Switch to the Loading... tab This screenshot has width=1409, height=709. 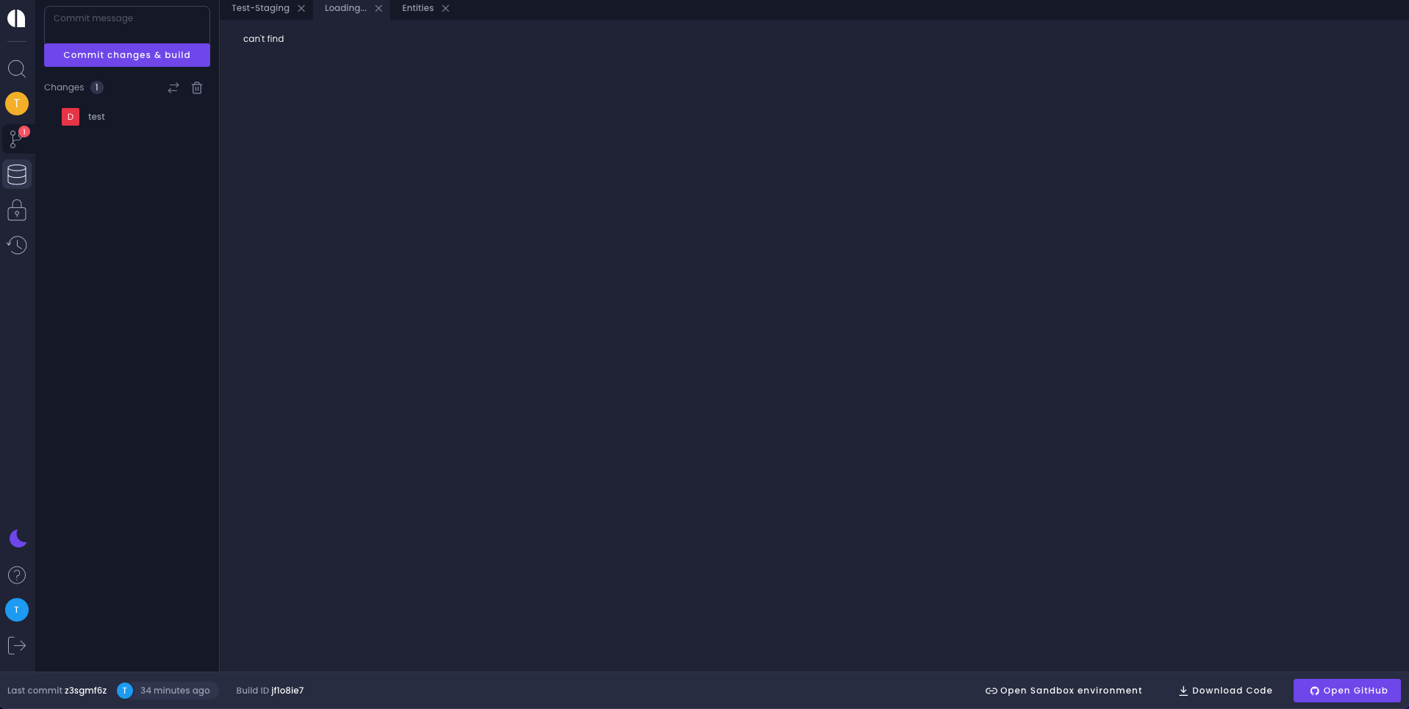tap(345, 8)
